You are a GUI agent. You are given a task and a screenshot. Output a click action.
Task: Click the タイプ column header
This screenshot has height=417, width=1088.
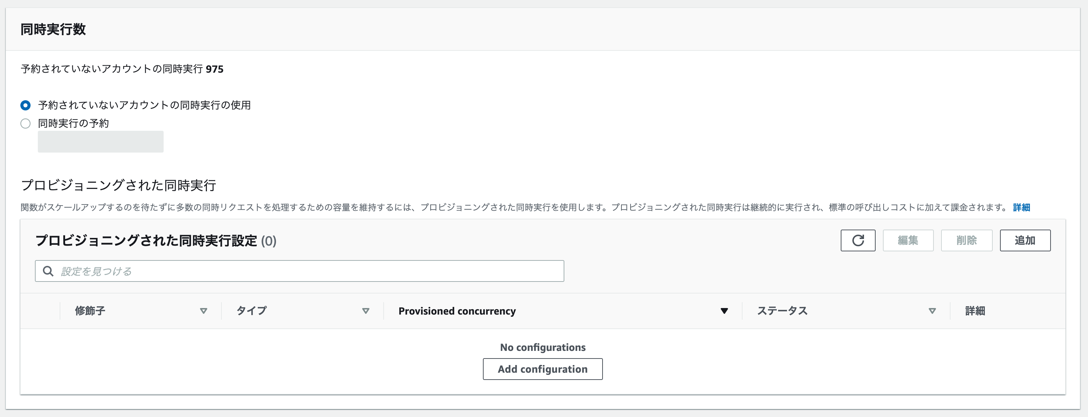click(x=252, y=311)
